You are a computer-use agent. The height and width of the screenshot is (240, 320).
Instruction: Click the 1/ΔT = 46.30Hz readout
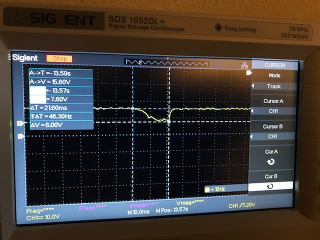61,116
